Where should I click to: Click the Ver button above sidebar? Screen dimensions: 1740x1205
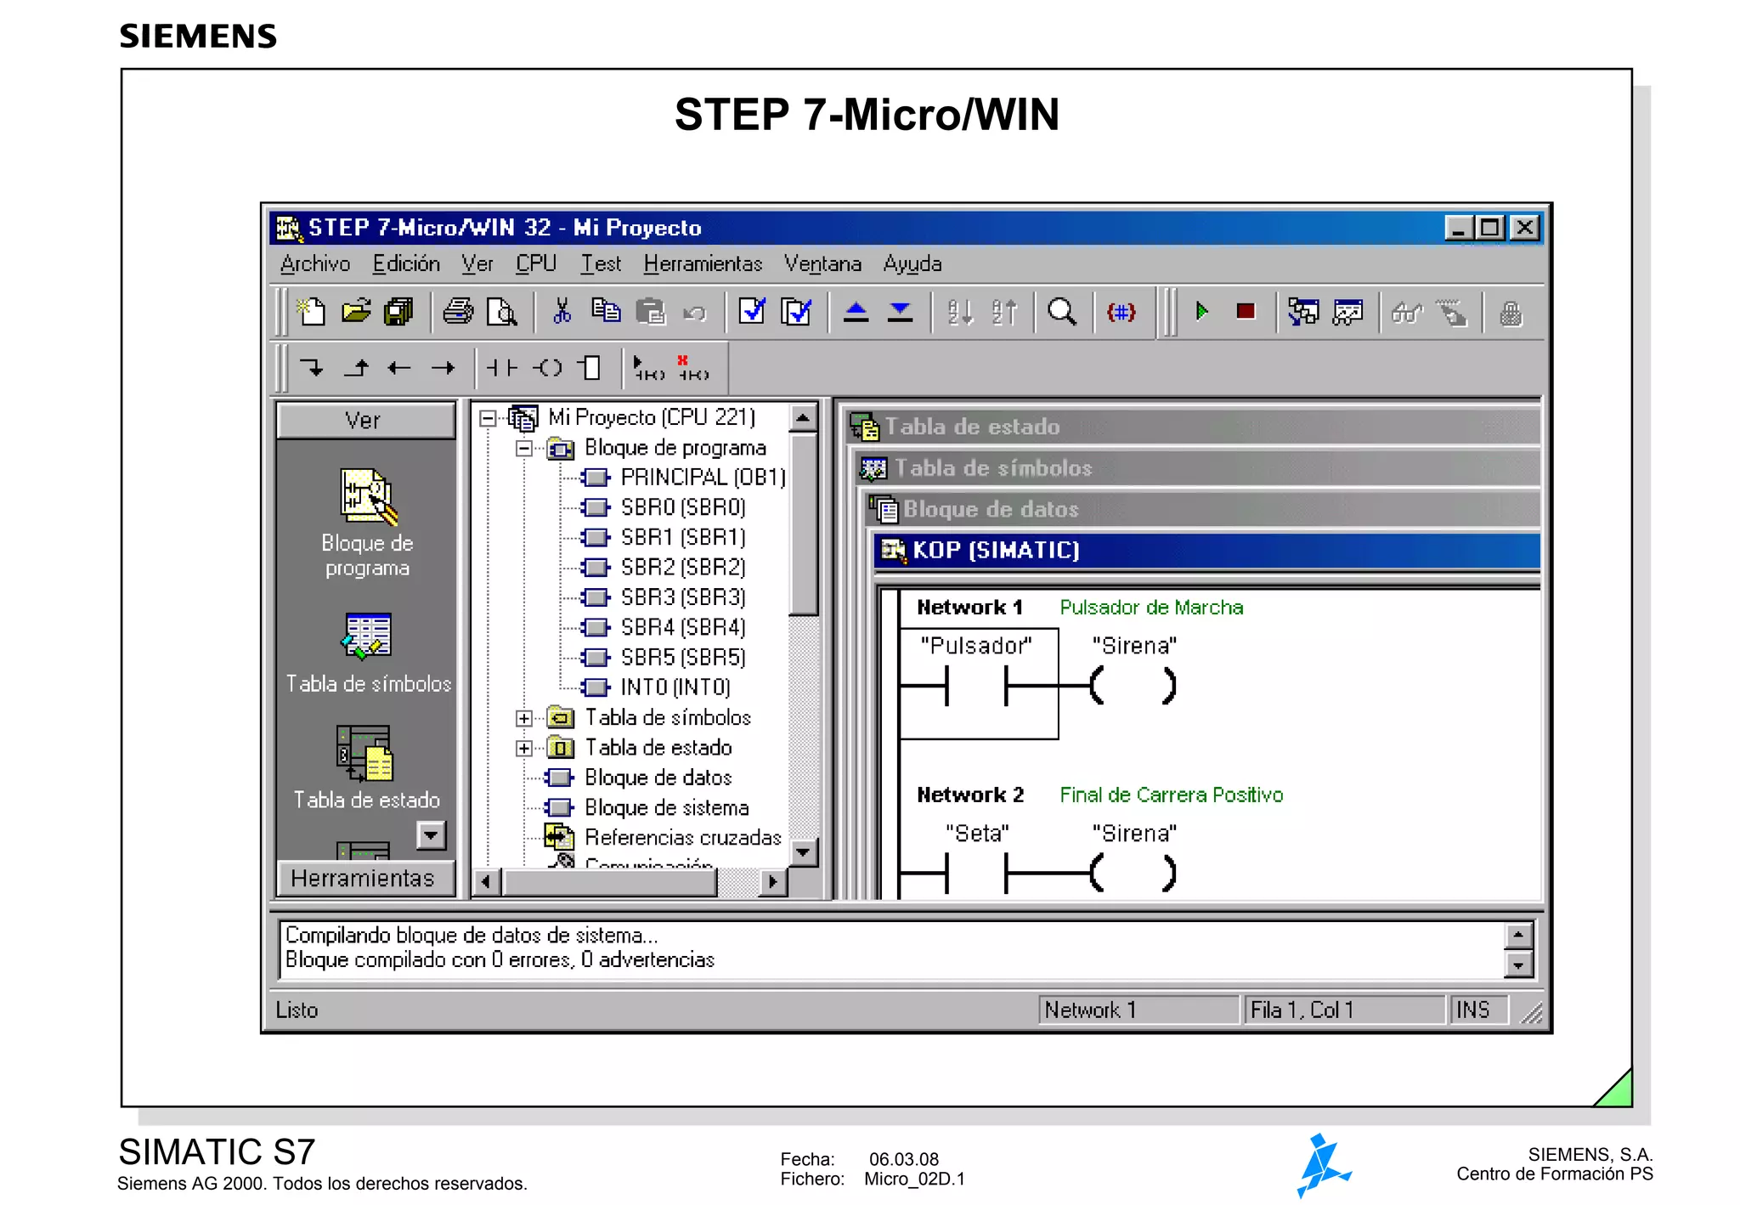(x=364, y=421)
